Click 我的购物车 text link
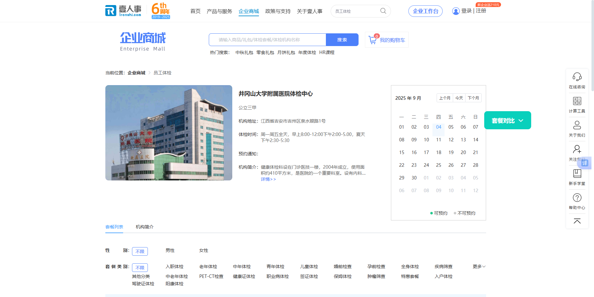 point(393,40)
